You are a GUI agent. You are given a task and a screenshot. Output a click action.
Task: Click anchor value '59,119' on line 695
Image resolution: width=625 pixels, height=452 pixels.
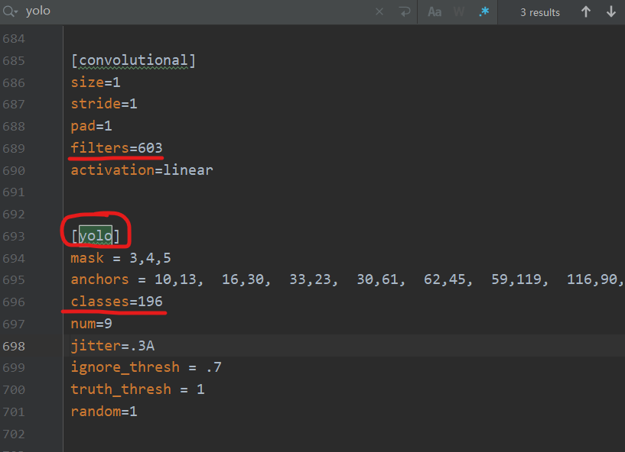pyautogui.click(x=516, y=279)
